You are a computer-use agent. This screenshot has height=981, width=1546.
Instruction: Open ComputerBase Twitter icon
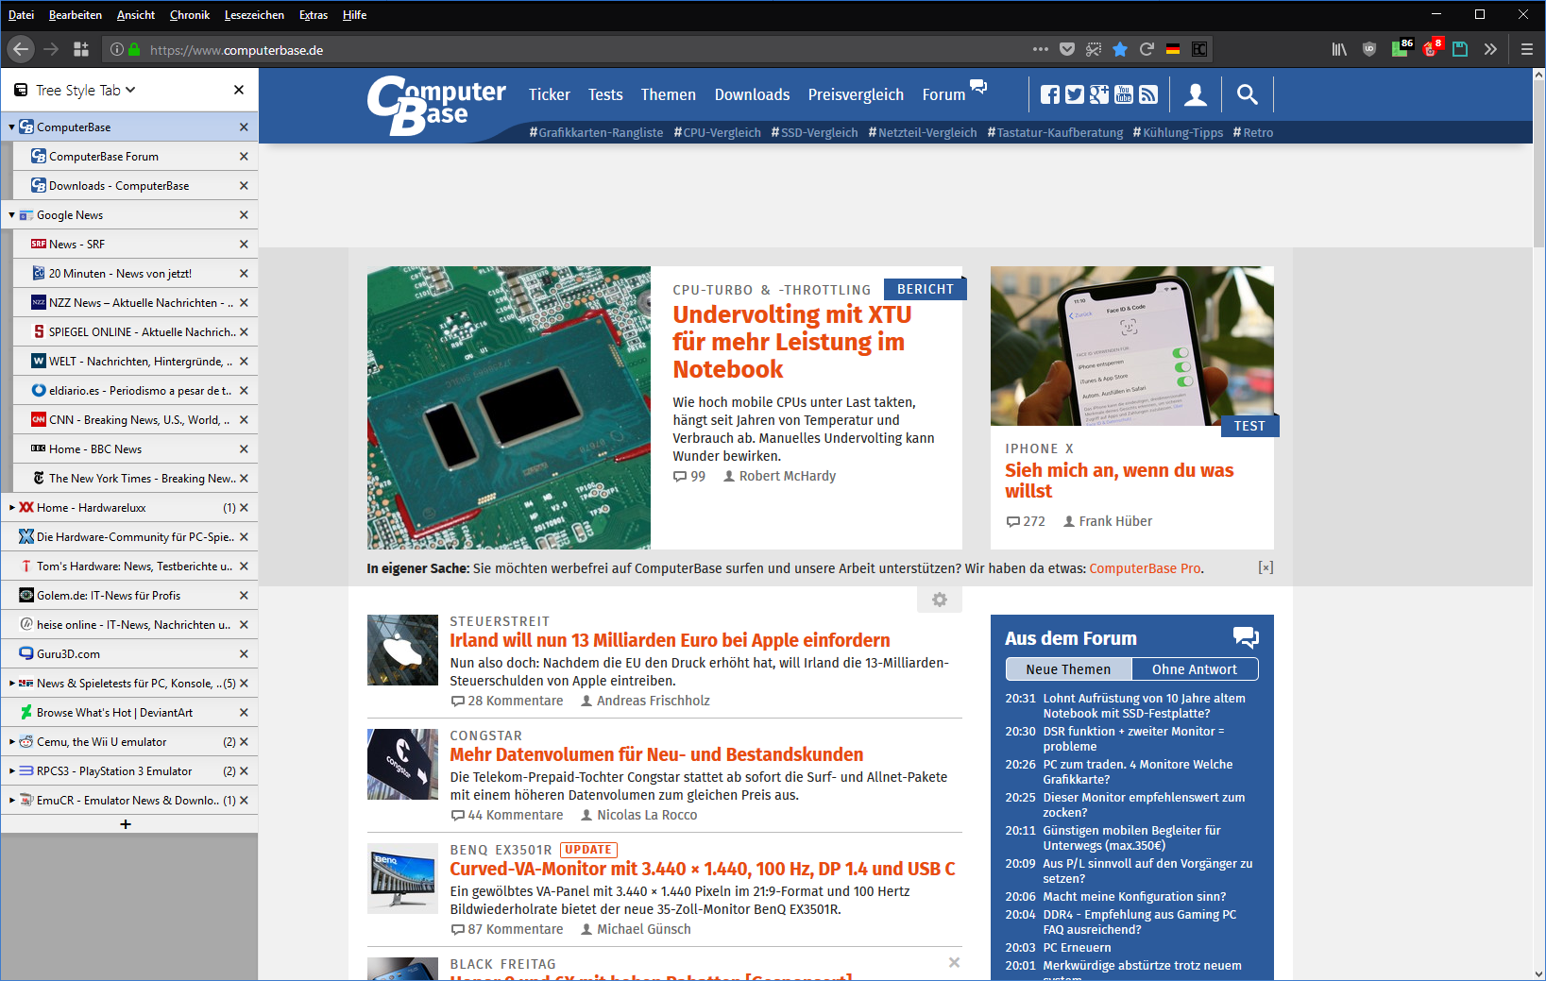point(1075,93)
